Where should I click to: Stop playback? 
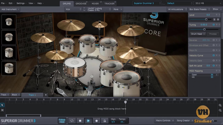point(80,121)
